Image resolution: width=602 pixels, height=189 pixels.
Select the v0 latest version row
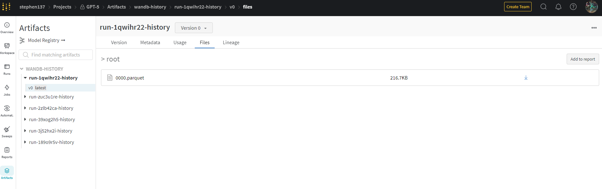tap(60, 88)
